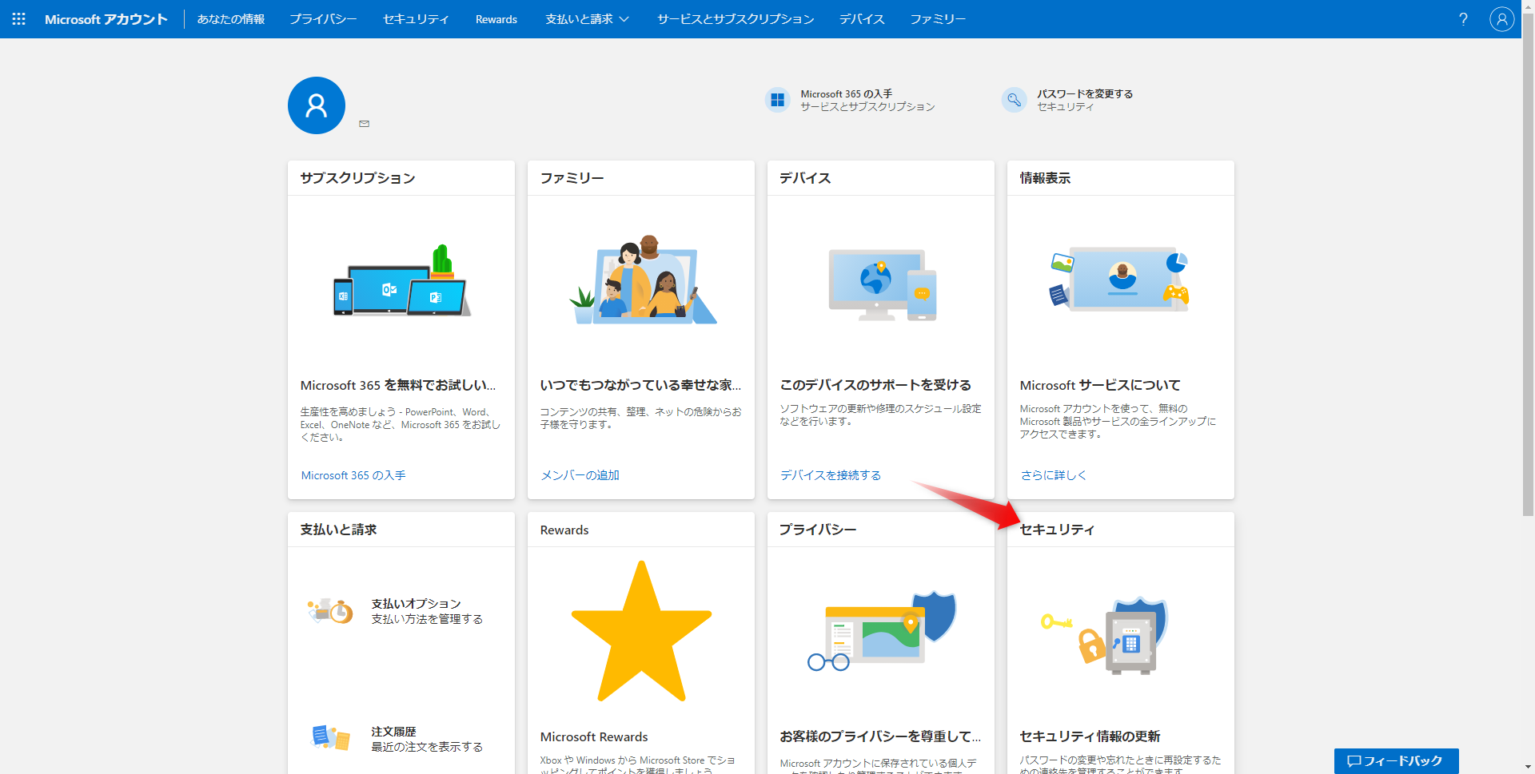
Task: Expand the 支払いと請求 dropdown menu
Action: (x=587, y=19)
